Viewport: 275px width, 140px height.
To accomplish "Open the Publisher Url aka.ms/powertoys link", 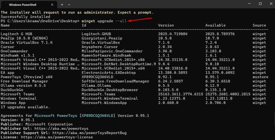I will coord(63,128).
